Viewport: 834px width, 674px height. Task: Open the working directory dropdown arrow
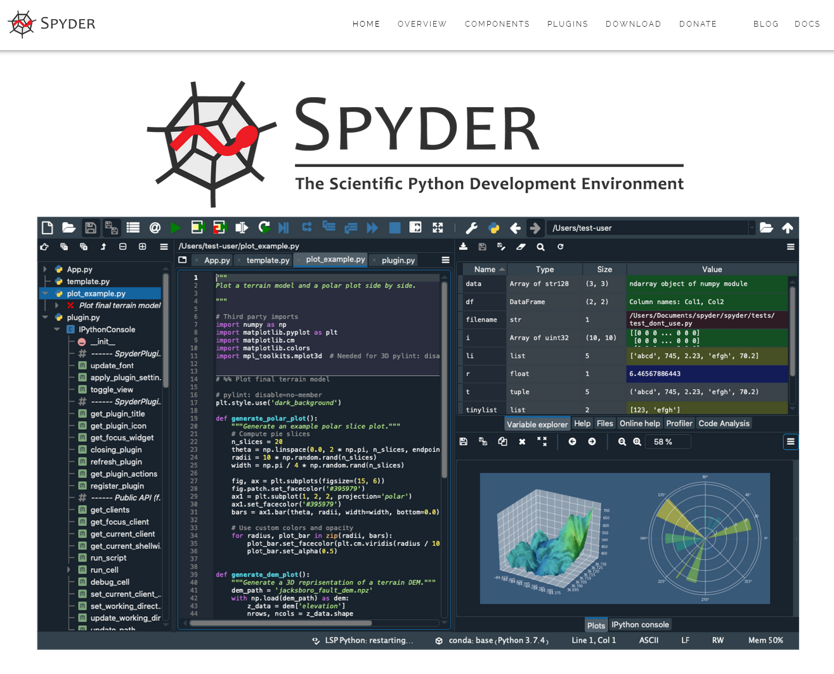coord(752,228)
